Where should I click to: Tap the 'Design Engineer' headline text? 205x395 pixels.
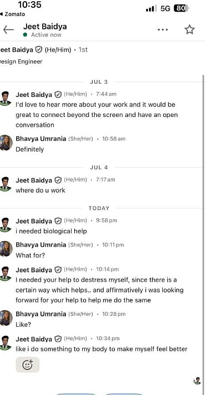point(21,61)
